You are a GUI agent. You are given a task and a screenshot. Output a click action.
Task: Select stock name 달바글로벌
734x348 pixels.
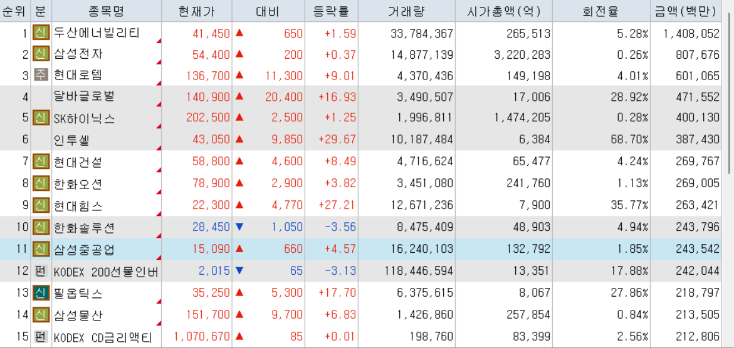(x=84, y=96)
